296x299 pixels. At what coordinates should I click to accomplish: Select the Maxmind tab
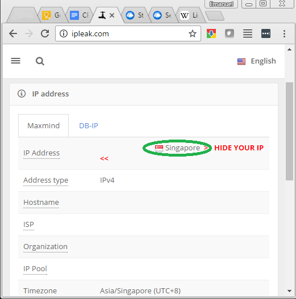tap(43, 125)
